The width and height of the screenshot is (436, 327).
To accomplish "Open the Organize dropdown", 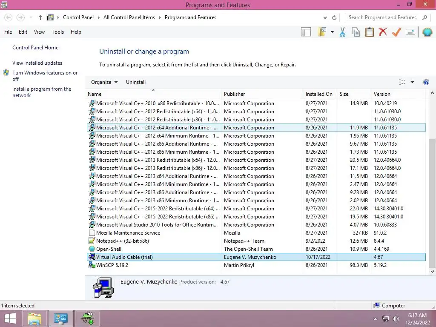I will coord(104,82).
